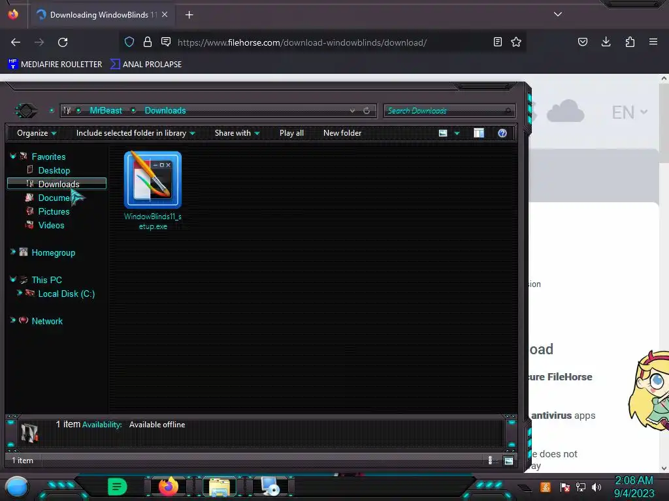669x501 pixels.
Task: Open the Share with menu
Action: 237,133
